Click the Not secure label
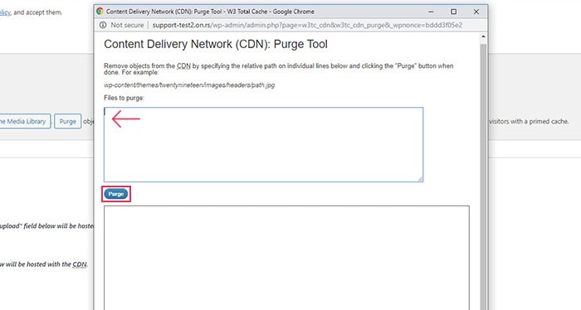 (x=127, y=25)
